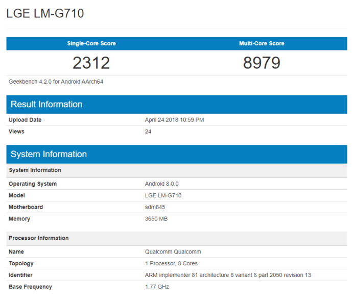
Task: Click the Geekbench 4.2.0 for Android text
Action: point(56,82)
